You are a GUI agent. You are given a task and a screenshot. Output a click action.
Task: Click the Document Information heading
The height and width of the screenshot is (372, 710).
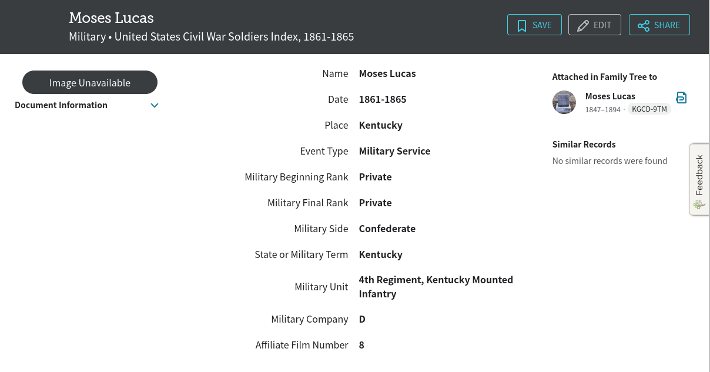[61, 105]
